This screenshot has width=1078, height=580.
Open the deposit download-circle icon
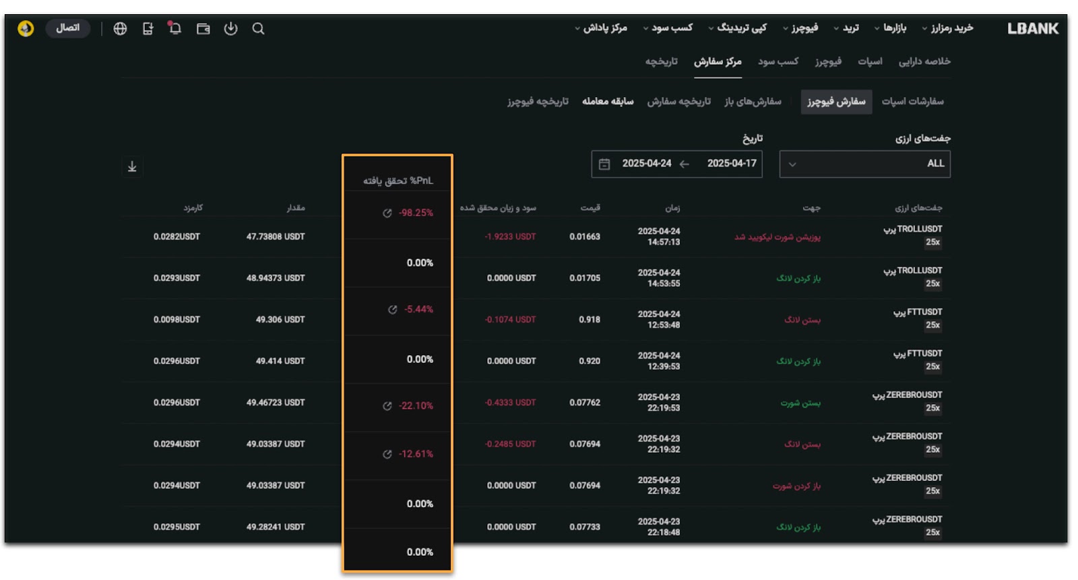pyautogui.click(x=230, y=29)
